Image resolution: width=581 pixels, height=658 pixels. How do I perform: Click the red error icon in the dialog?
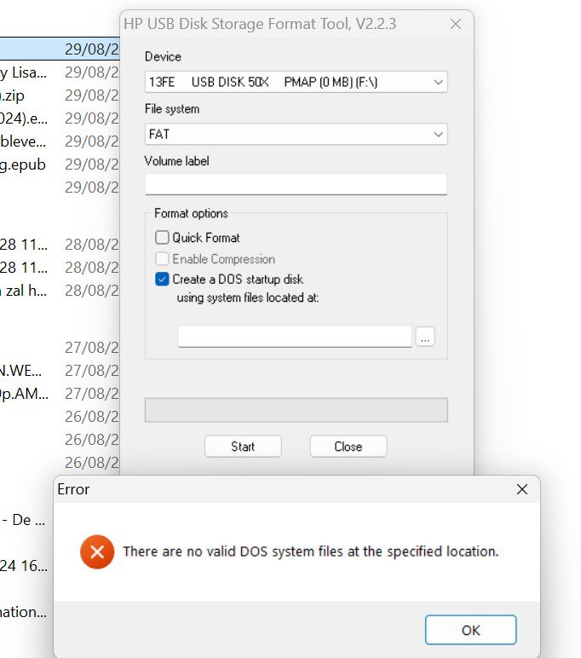(x=97, y=551)
